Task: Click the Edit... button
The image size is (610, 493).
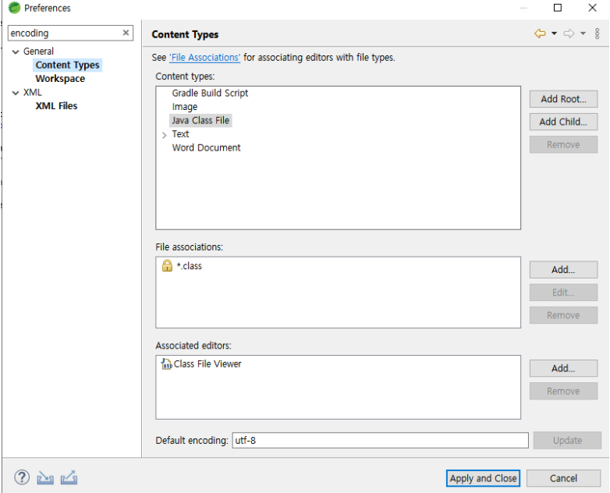Action: (x=563, y=293)
